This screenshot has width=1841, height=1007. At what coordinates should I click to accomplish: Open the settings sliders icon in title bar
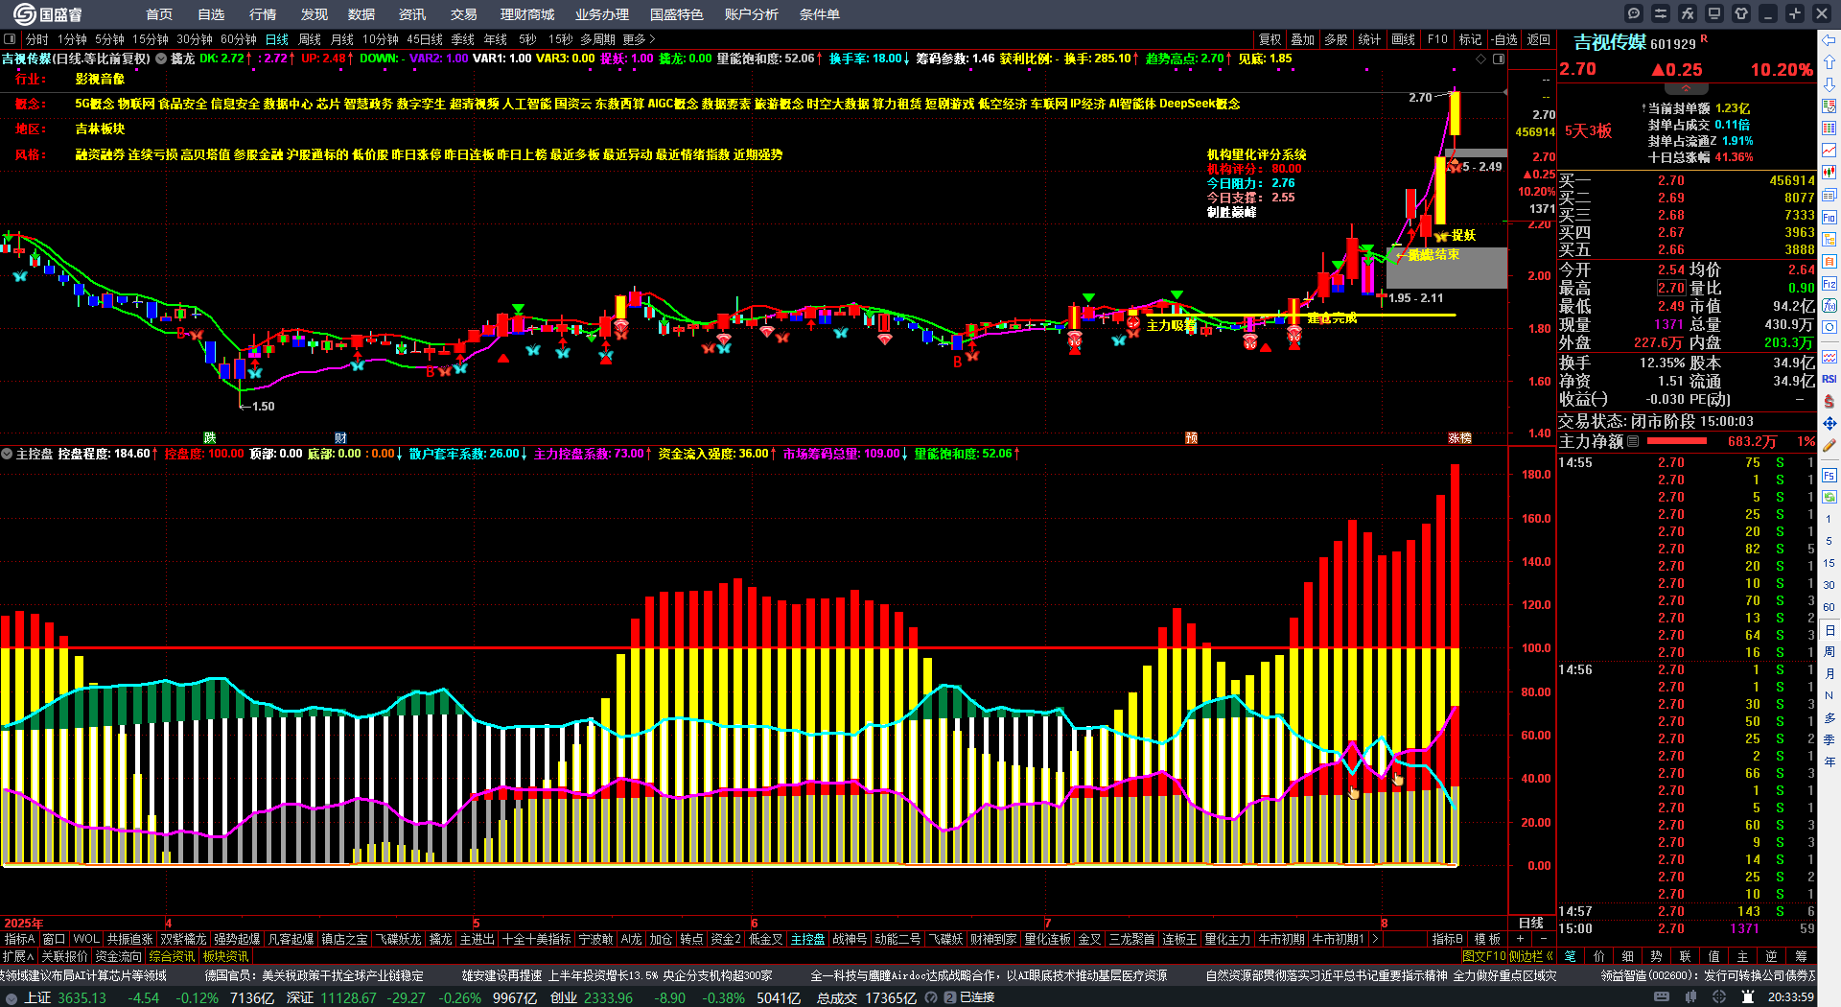click(x=1661, y=13)
